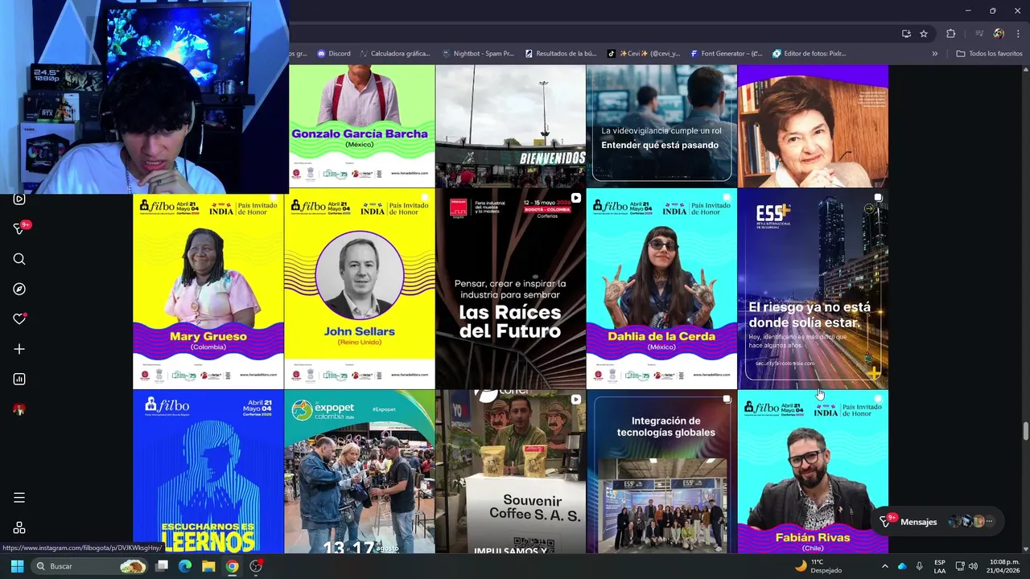Open Las Raíces del Futuro reel

(511, 289)
